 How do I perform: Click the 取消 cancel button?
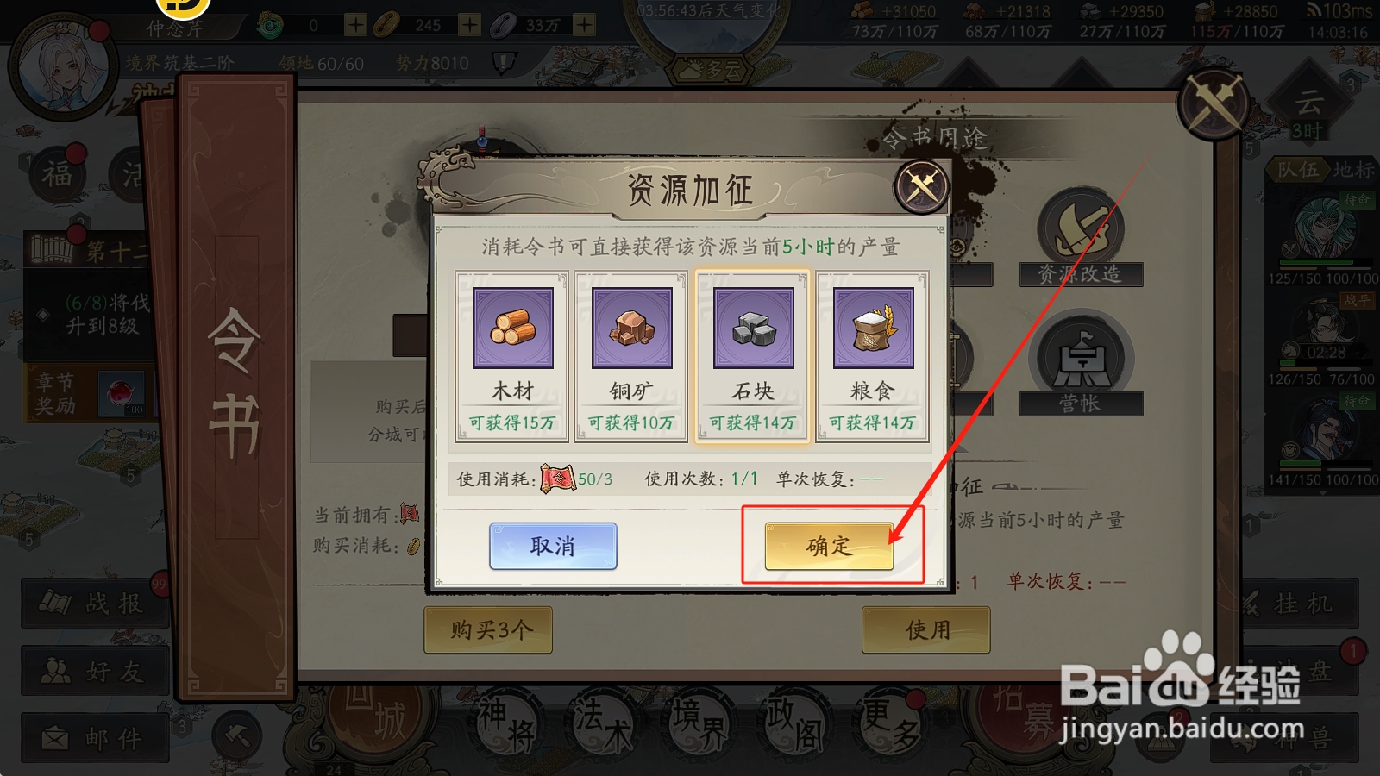(x=553, y=546)
